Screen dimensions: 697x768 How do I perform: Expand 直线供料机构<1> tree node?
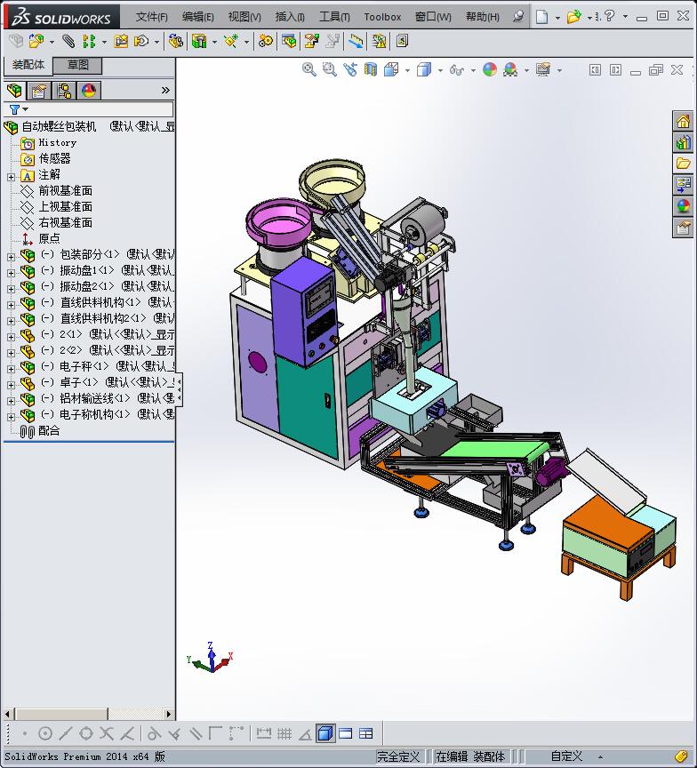coord(11,305)
